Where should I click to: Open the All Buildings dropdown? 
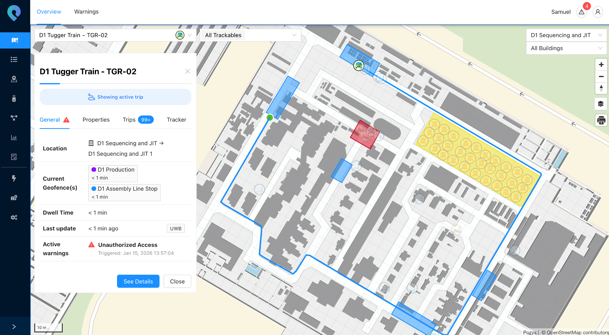[566, 48]
